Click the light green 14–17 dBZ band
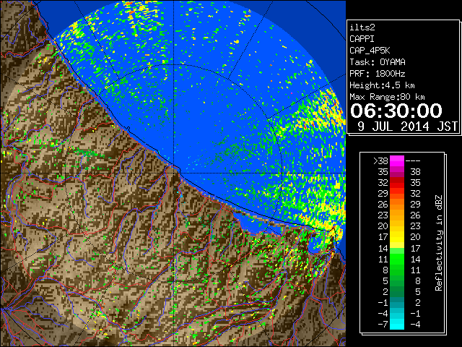Viewport: 462px width, 347px height. point(397,248)
